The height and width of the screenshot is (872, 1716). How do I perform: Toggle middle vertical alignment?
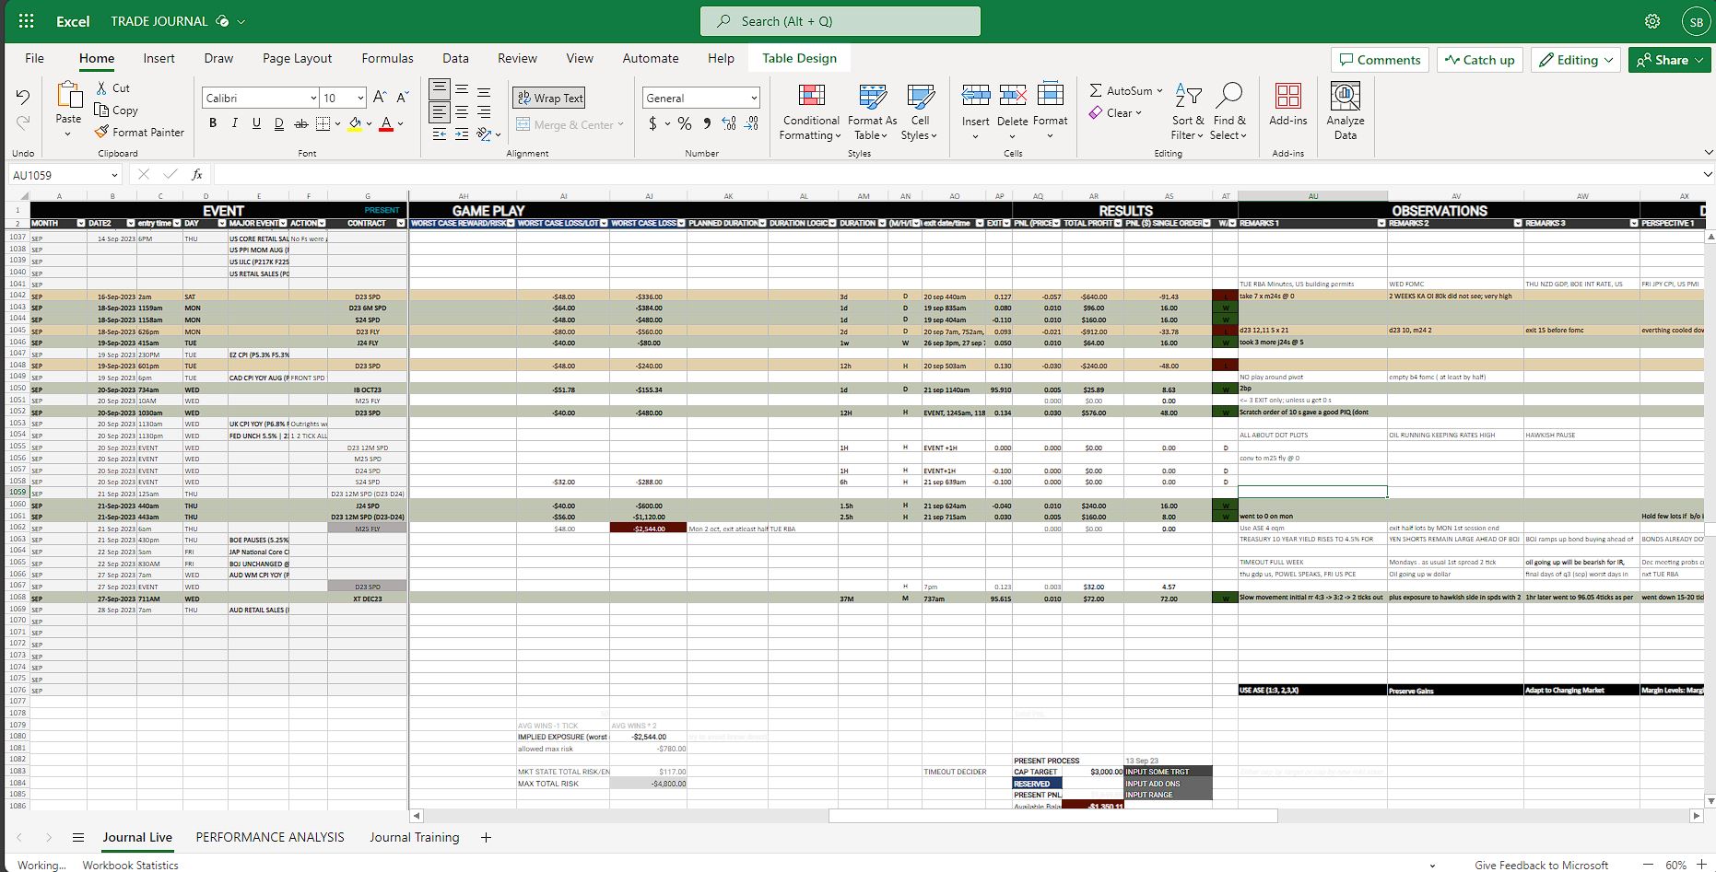click(x=462, y=90)
